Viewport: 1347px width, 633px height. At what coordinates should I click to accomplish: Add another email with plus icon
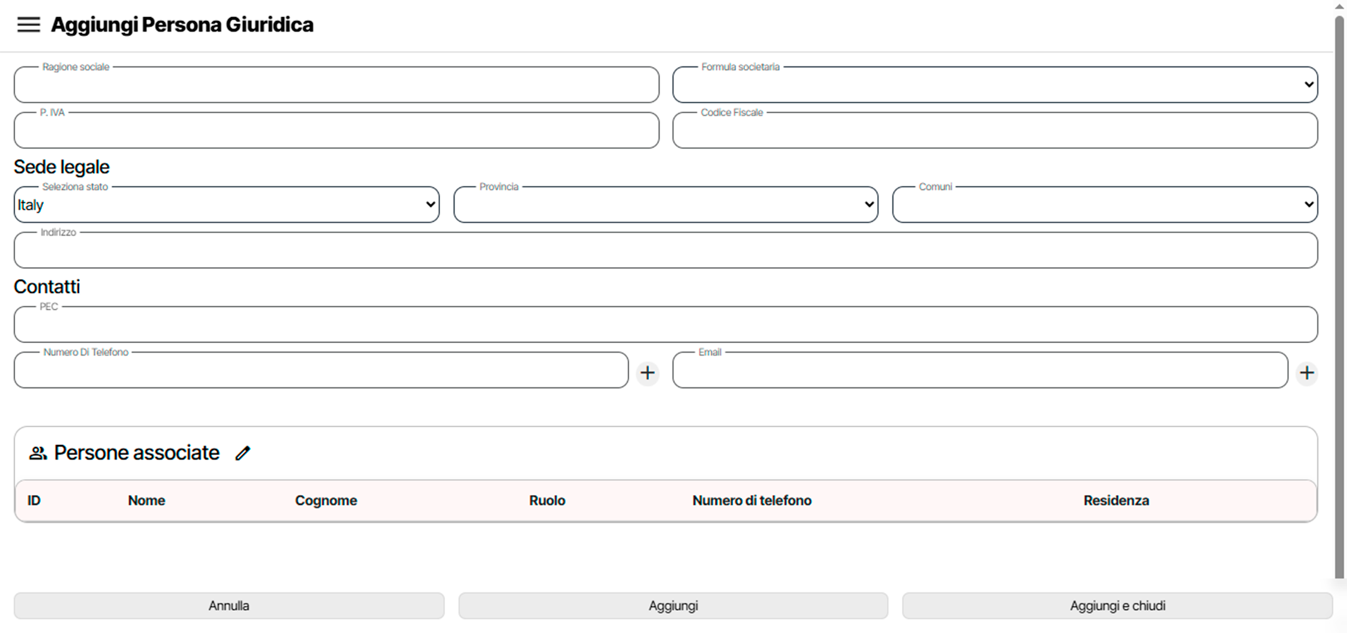pyautogui.click(x=1306, y=373)
